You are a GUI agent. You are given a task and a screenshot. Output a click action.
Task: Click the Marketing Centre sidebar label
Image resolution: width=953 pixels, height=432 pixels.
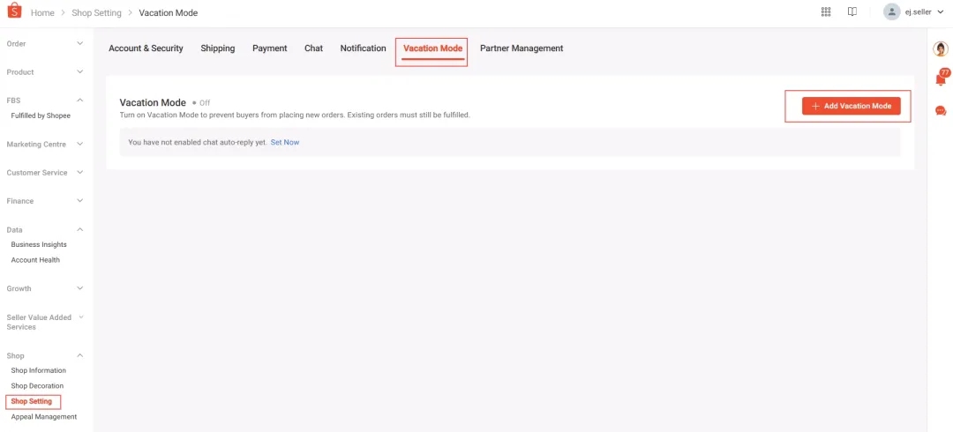(36, 144)
